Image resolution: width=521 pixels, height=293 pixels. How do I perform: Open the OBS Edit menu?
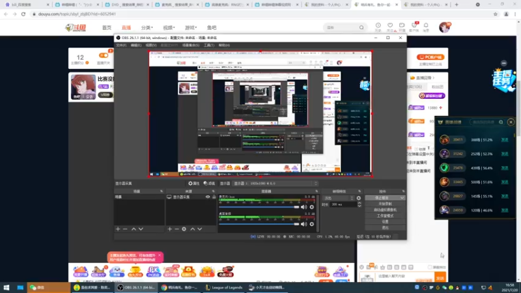136,45
